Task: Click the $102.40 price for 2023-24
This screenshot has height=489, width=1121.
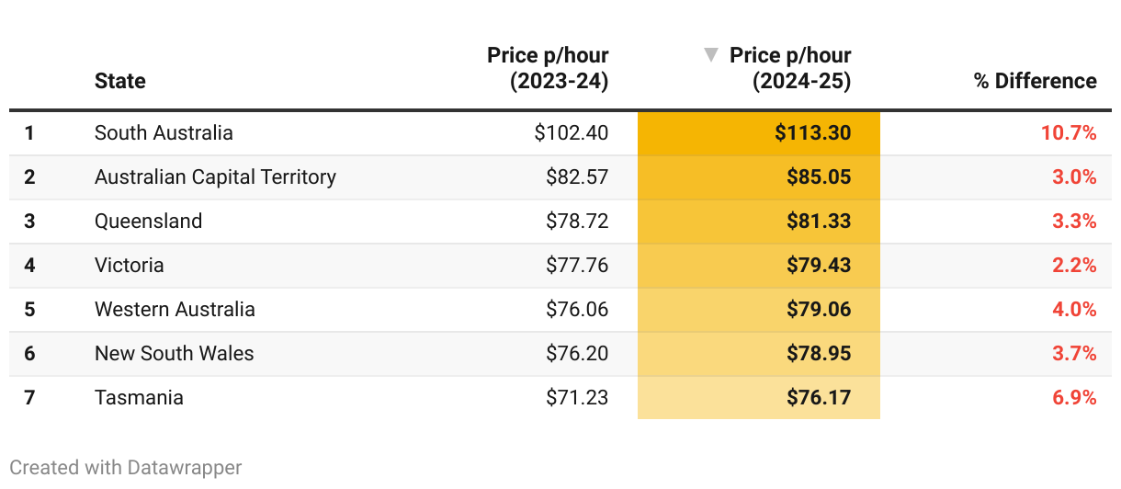Action: pyautogui.click(x=571, y=132)
